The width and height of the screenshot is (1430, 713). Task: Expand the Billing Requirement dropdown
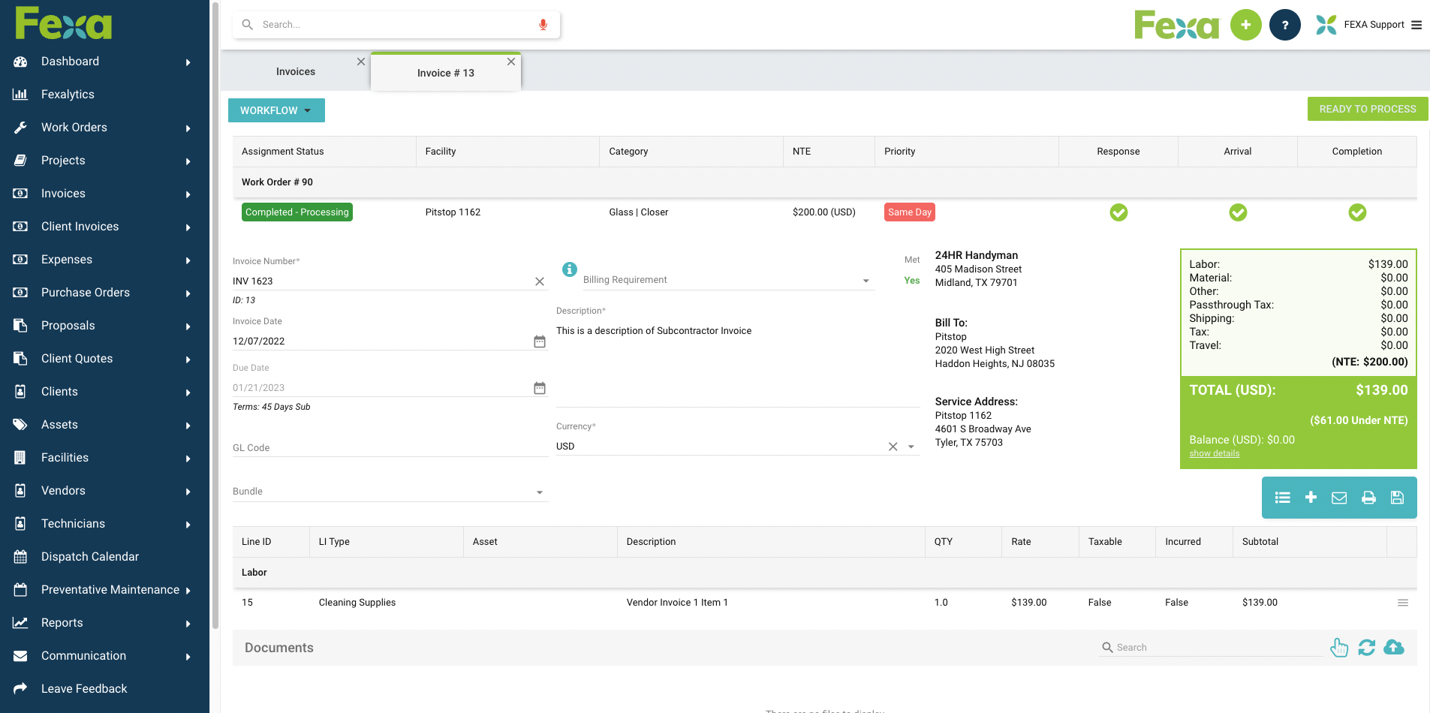tap(866, 280)
